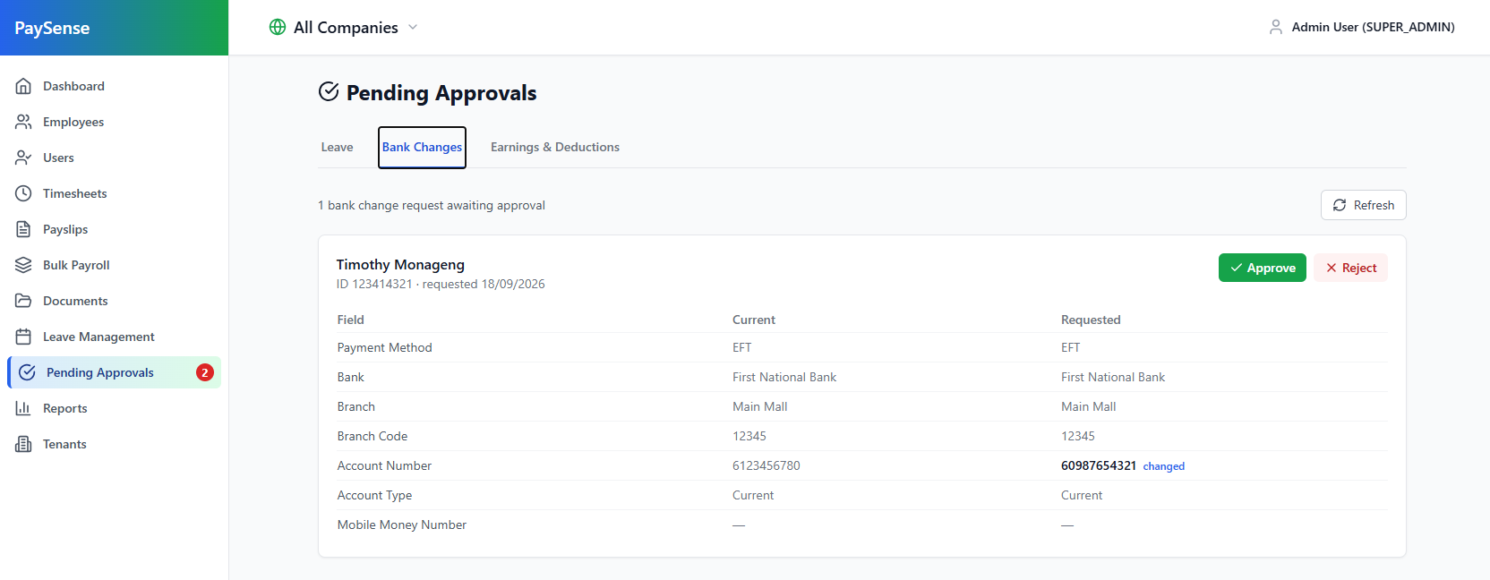Click the Pending Approvals check-circle sidebar icon

pos(27,372)
